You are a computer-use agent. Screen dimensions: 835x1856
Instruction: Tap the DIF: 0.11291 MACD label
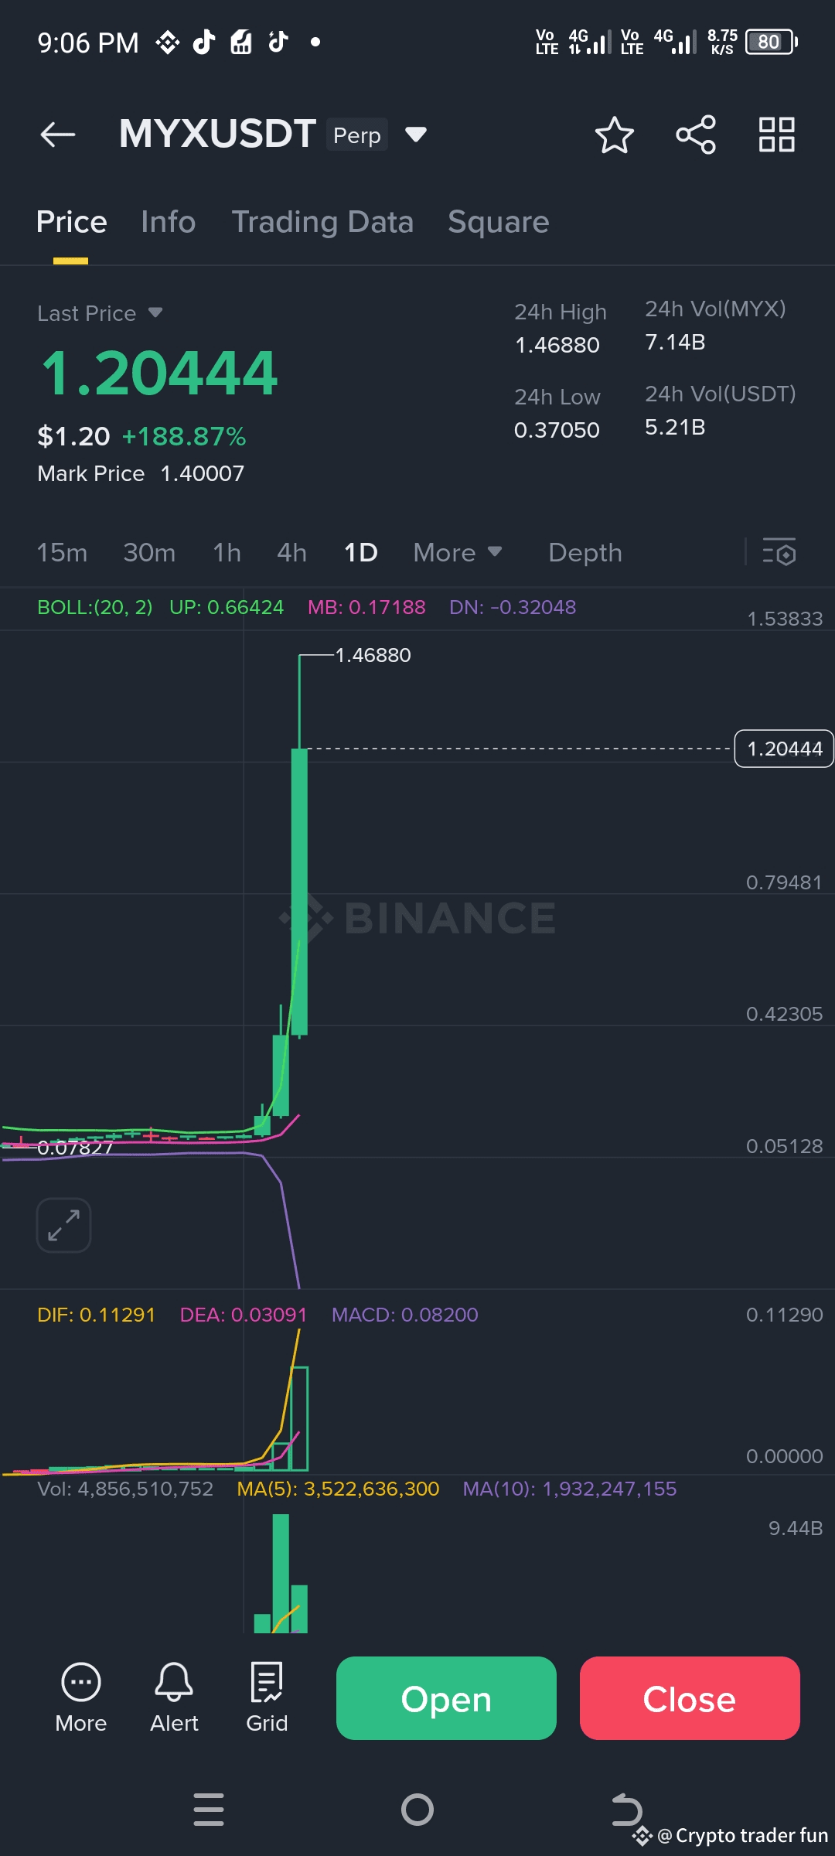tap(96, 1315)
